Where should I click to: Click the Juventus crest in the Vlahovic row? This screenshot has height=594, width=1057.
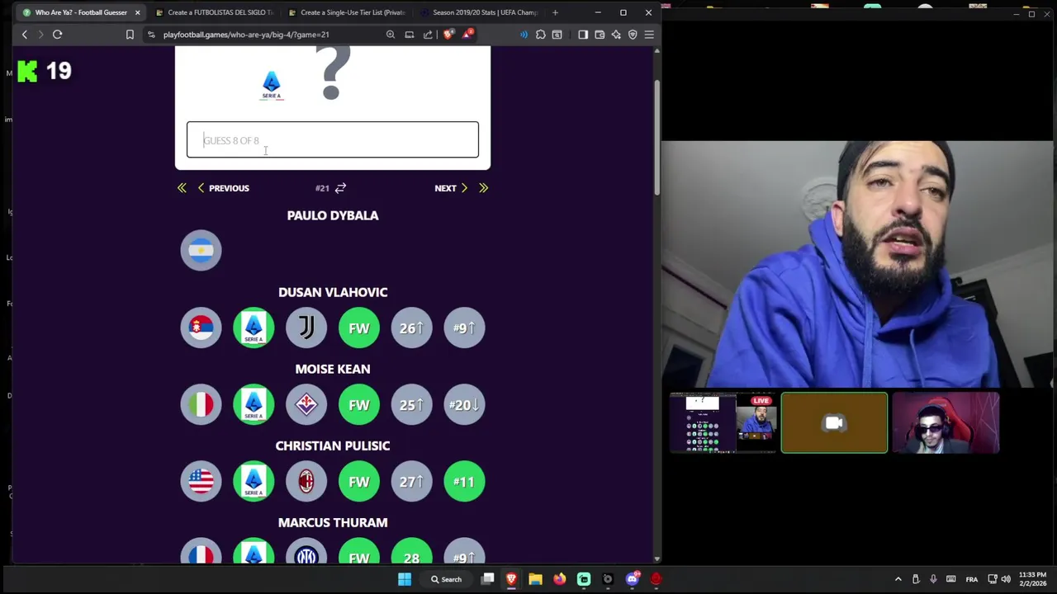(x=306, y=328)
